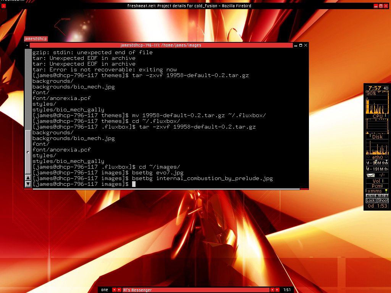The image size is (391, 293).
Task: Adjust the Pcm volume slider
Action: pyautogui.click(x=377, y=186)
